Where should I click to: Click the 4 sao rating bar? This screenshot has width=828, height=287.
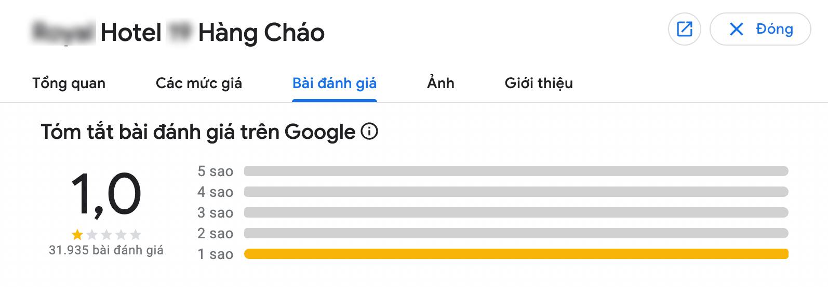(516, 192)
